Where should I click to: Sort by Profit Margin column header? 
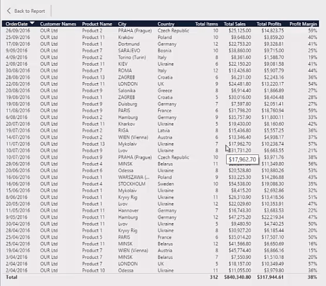click(303, 24)
